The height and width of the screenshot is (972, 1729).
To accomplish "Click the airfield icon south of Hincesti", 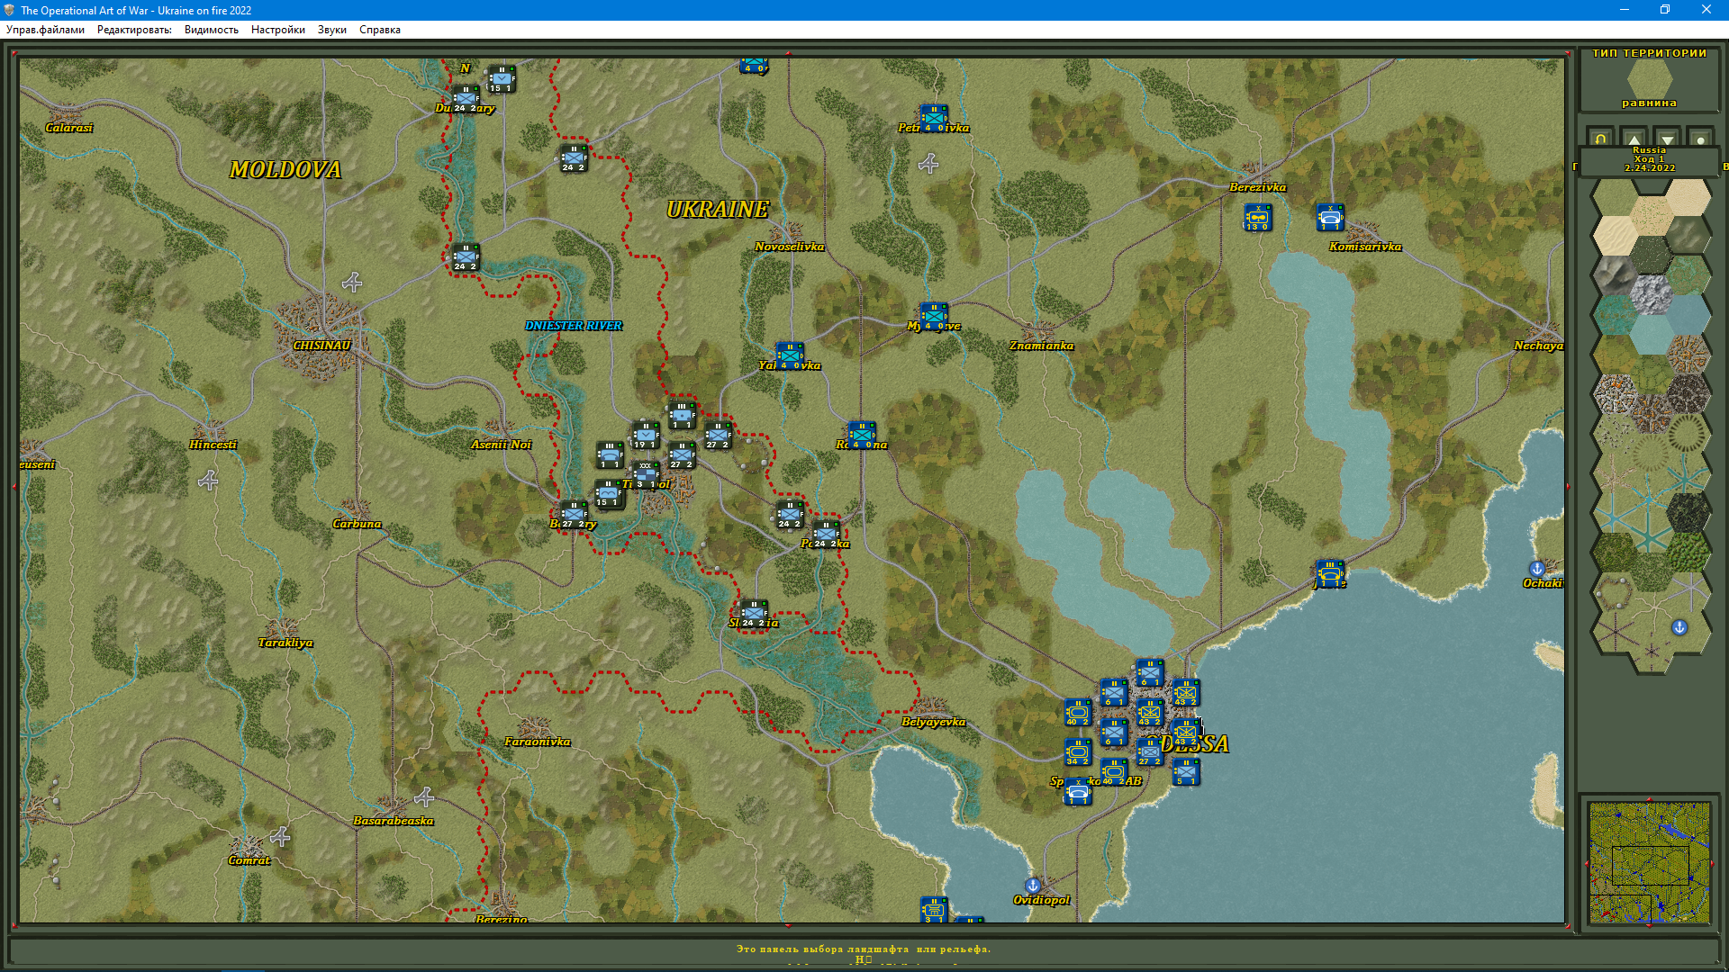I will click(208, 481).
